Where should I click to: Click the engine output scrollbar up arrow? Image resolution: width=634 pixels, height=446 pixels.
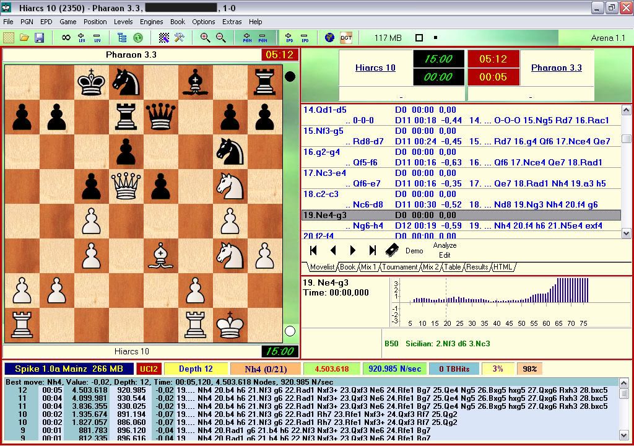point(624,383)
